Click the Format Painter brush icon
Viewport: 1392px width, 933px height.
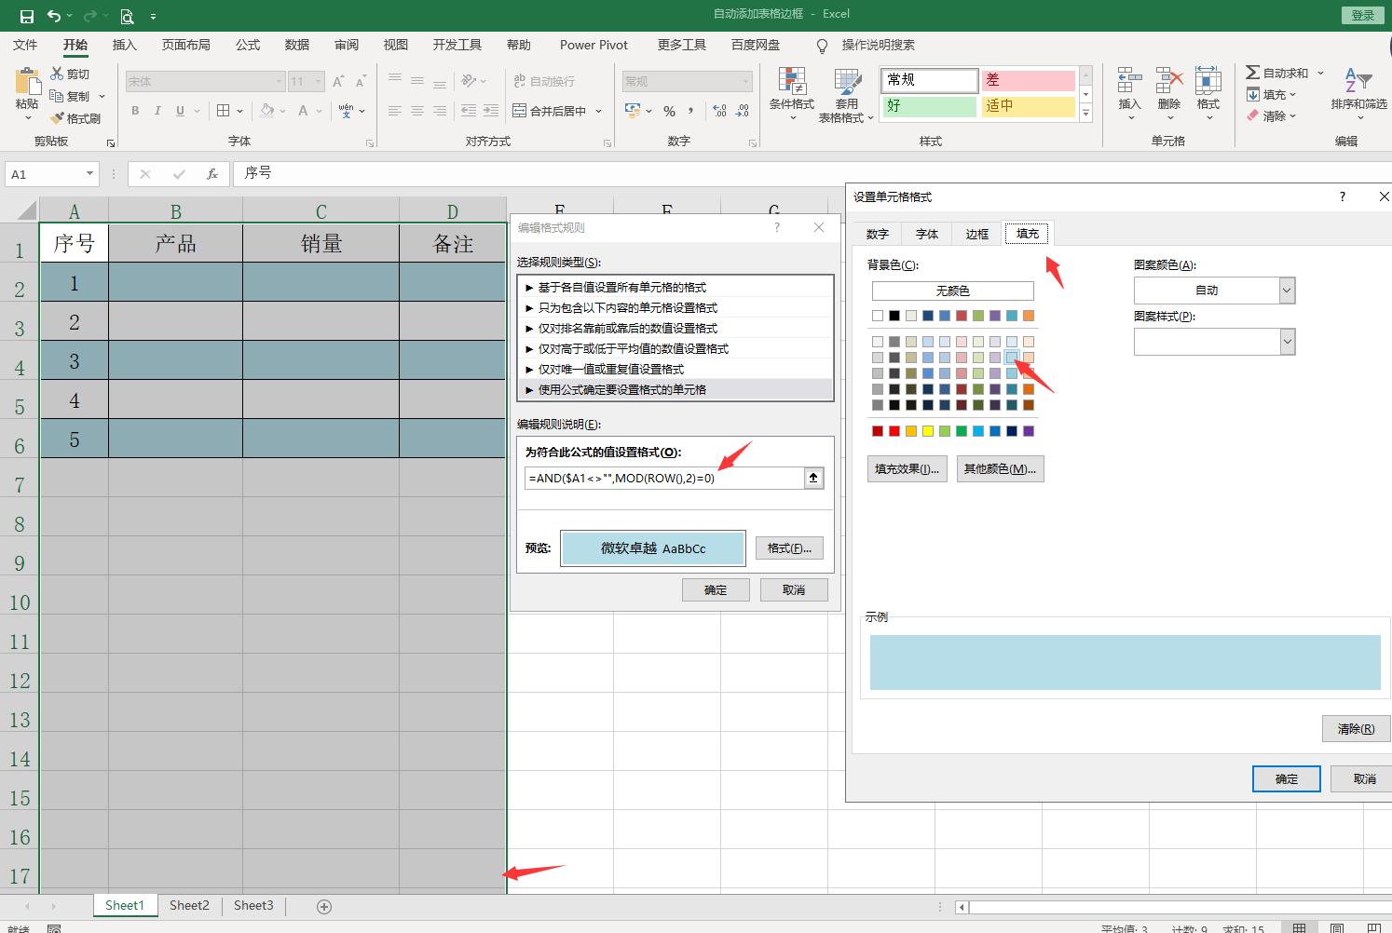[58, 118]
